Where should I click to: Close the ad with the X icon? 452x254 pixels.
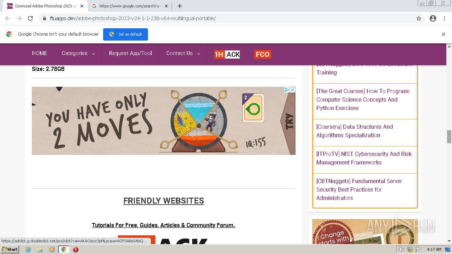click(292, 90)
